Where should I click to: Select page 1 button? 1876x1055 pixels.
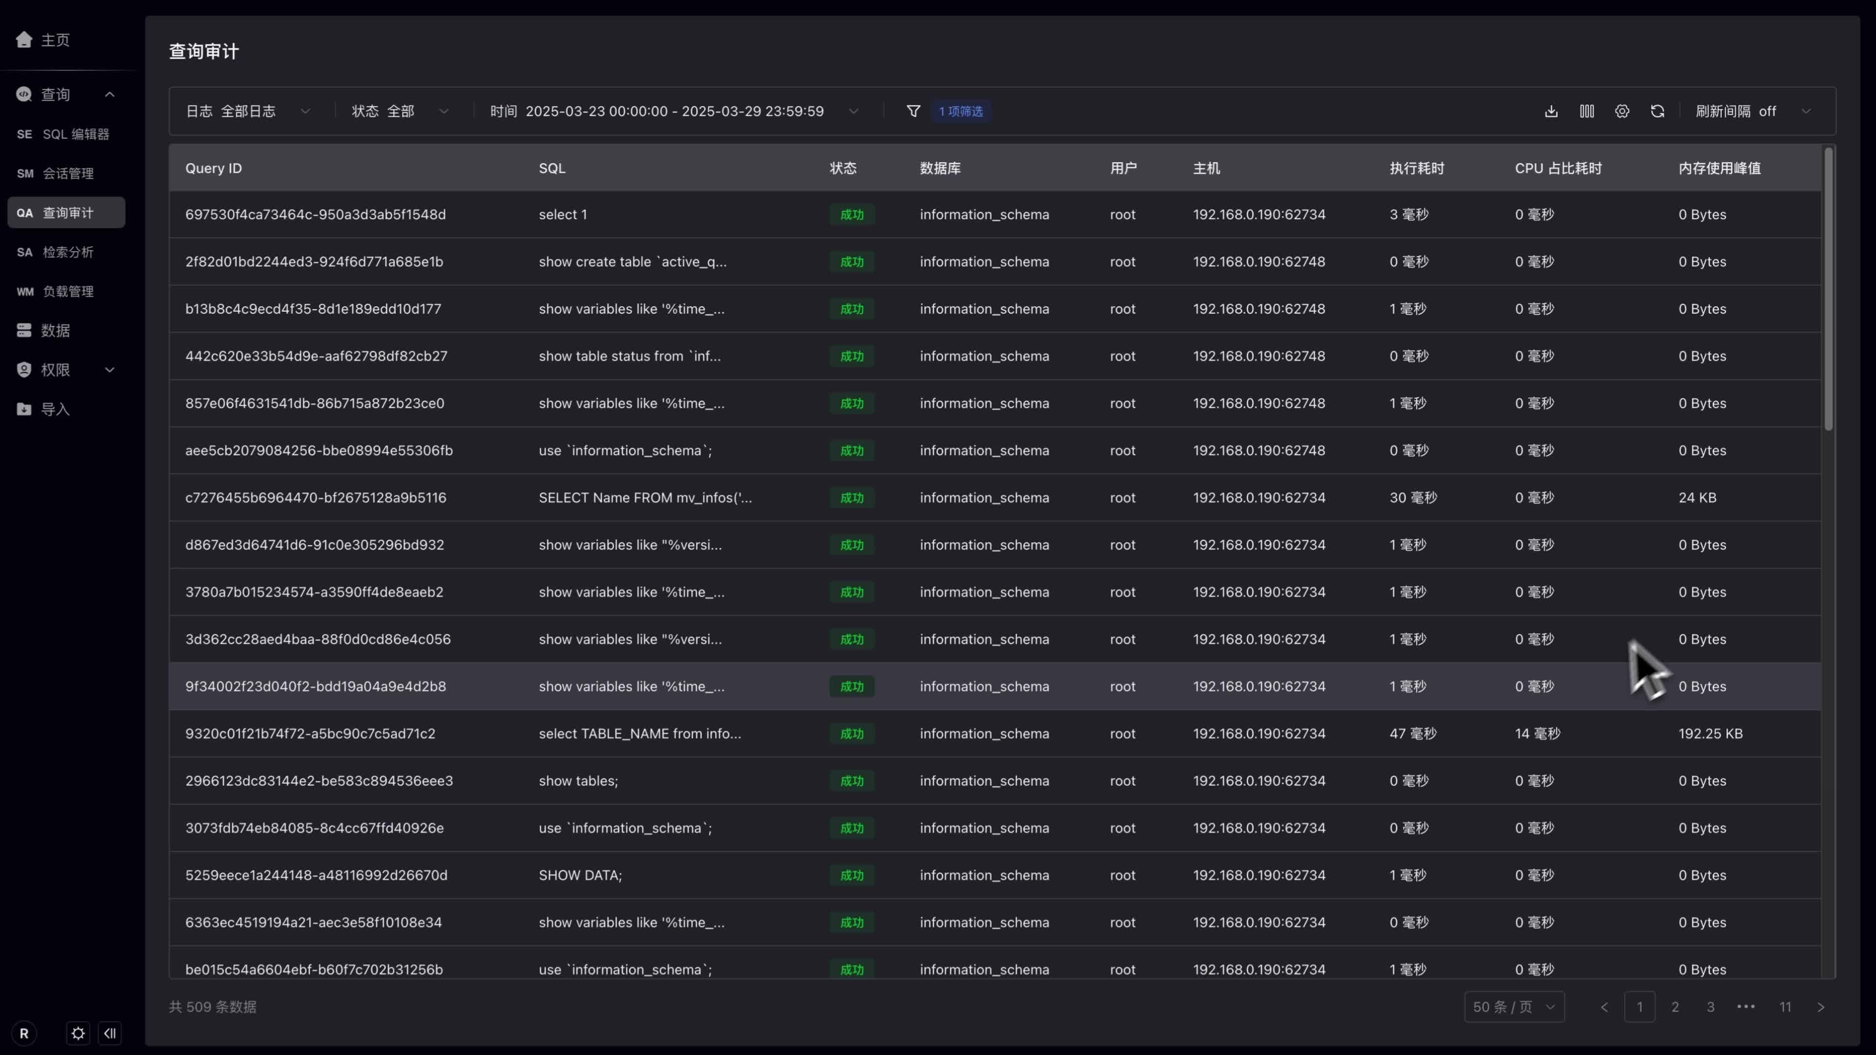1640,1007
